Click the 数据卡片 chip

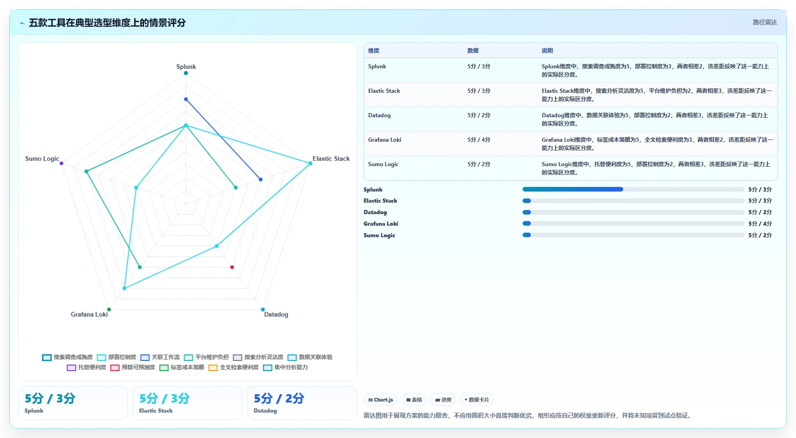pyautogui.click(x=477, y=400)
